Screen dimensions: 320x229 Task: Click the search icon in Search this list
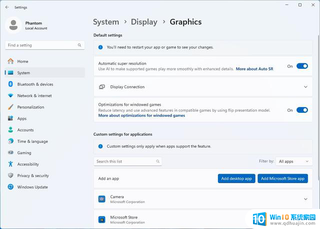(x=158, y=161)
